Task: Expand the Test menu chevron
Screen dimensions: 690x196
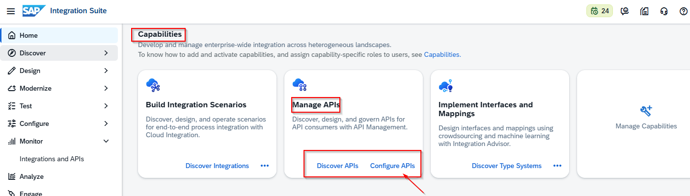Action: point(107,106)
